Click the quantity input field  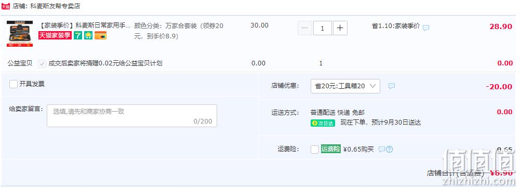pos(323,28)
